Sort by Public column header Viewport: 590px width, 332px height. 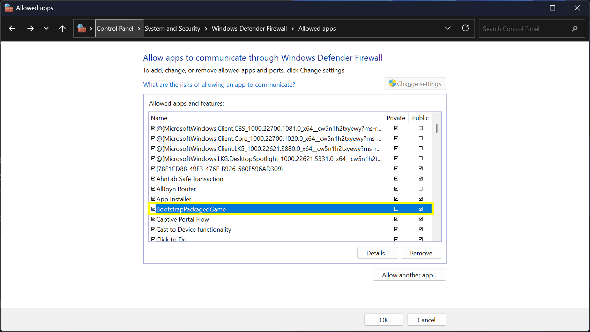tap(420, 118)
